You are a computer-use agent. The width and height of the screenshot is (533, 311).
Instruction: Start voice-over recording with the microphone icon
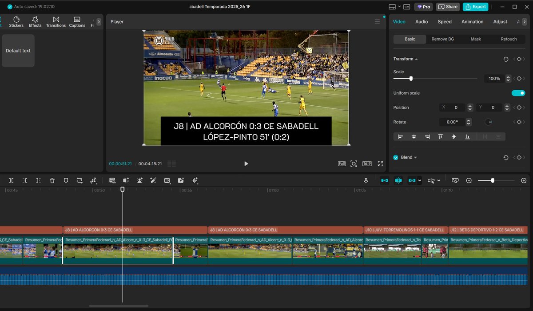point(366,180)
